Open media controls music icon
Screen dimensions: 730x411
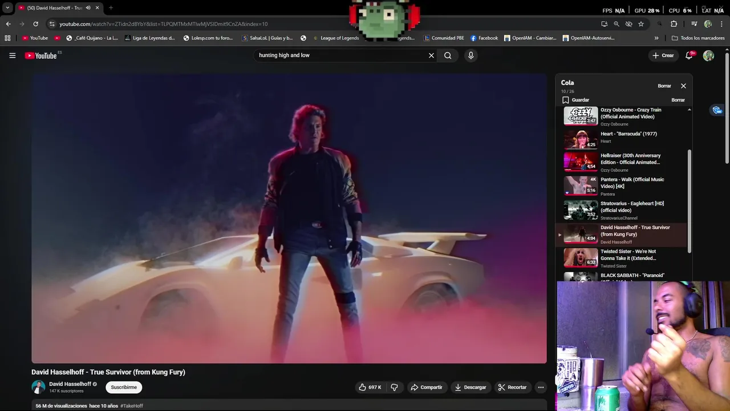pyautogui.click(x=694, y=24)
